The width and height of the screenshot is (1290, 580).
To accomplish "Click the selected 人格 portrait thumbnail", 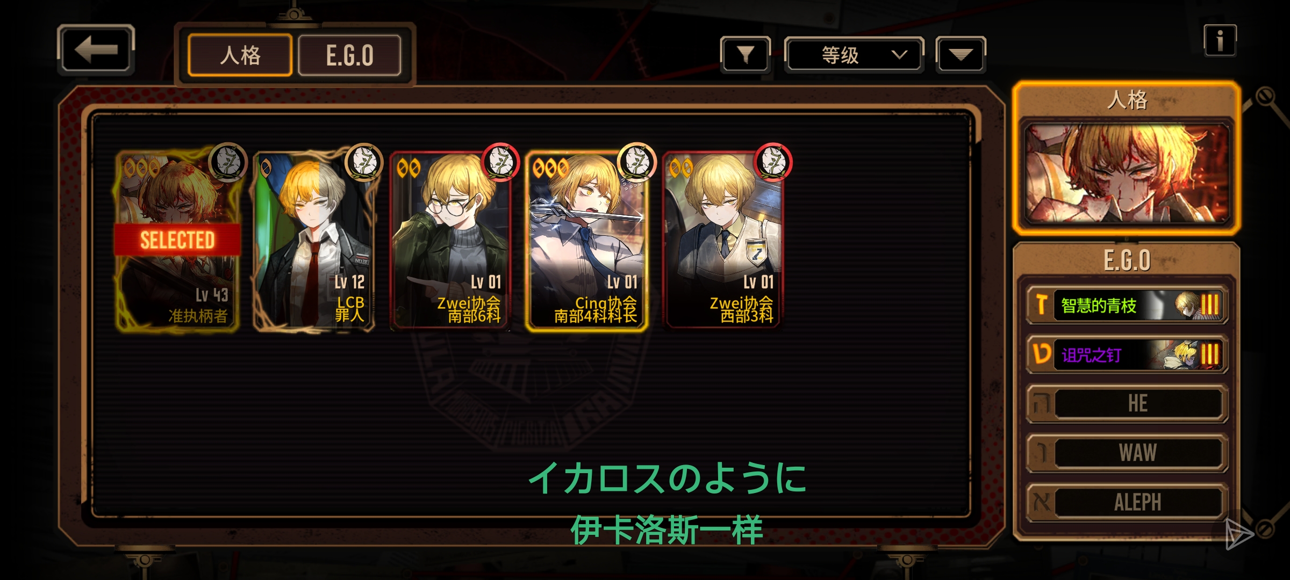I will point(1127,174).
